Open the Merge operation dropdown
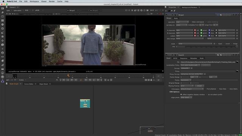This screenshot has width=242, height=136. 182,22
